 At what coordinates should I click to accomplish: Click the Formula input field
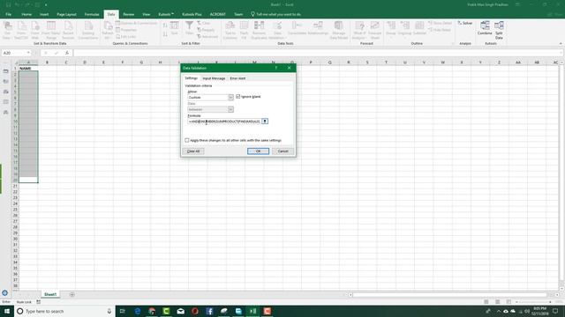[224, 122]
